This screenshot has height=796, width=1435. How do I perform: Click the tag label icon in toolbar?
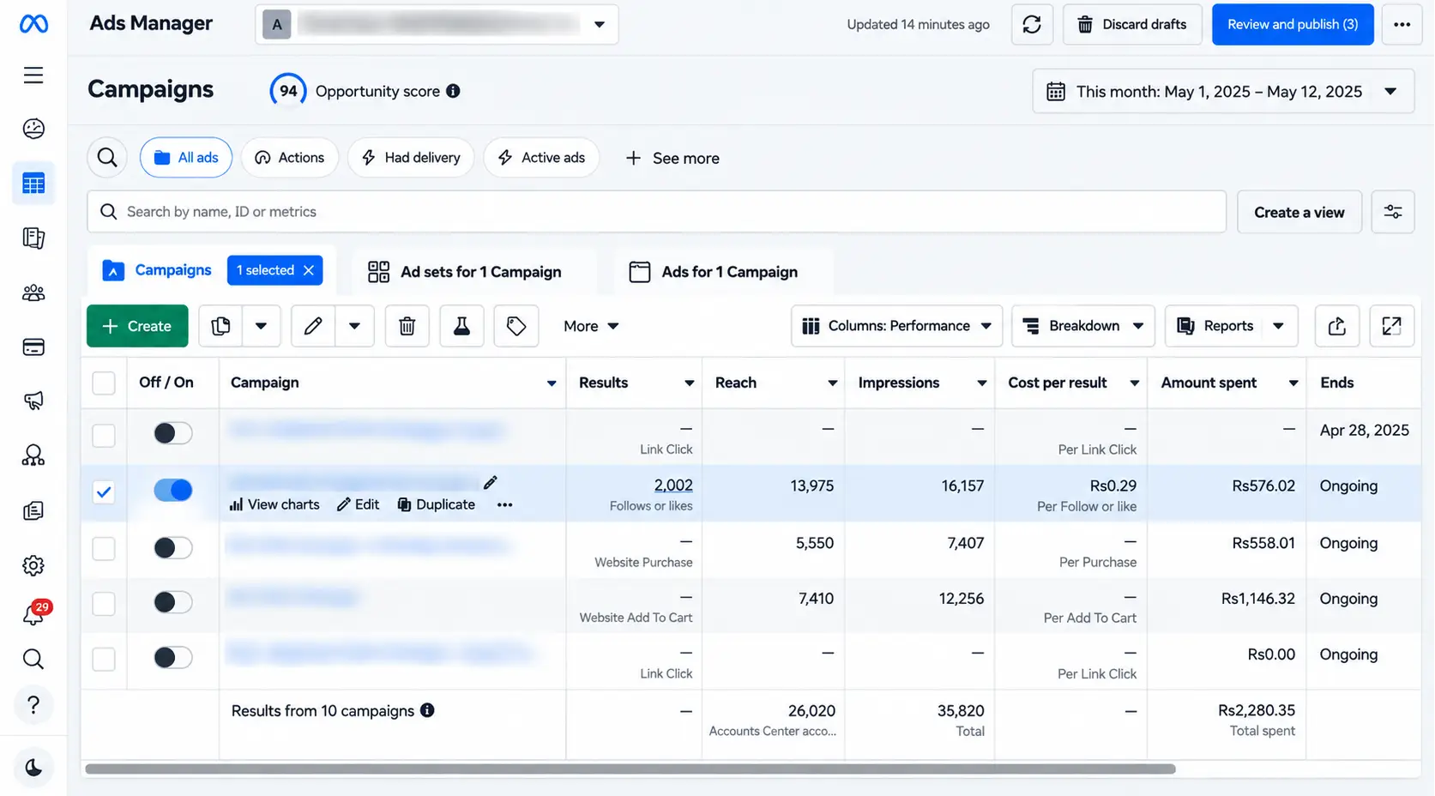point(516,326)
